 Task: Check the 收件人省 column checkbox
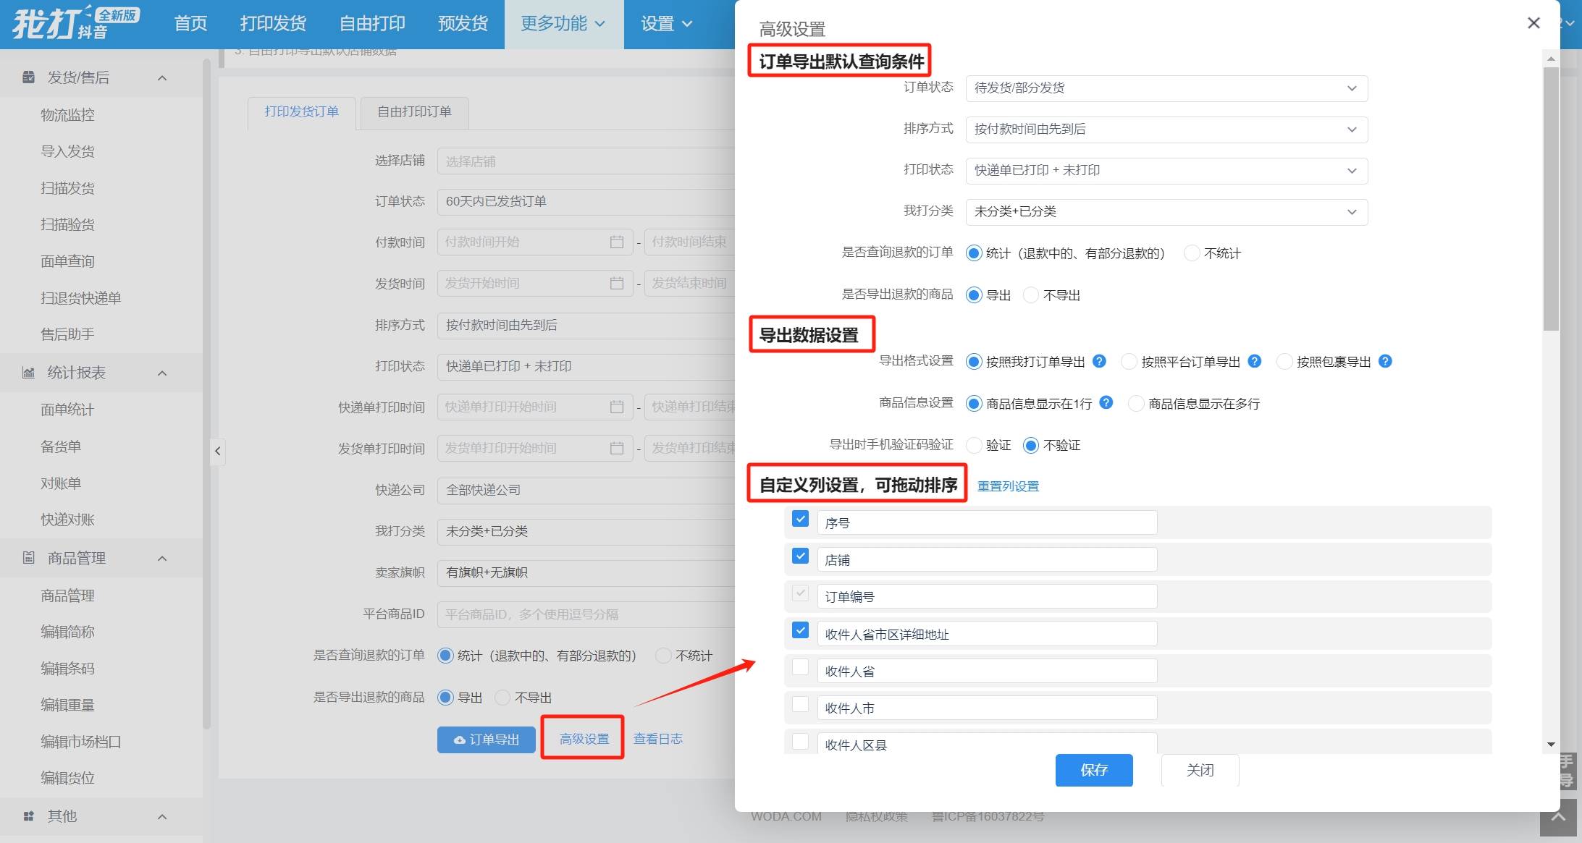pos(800,666)
